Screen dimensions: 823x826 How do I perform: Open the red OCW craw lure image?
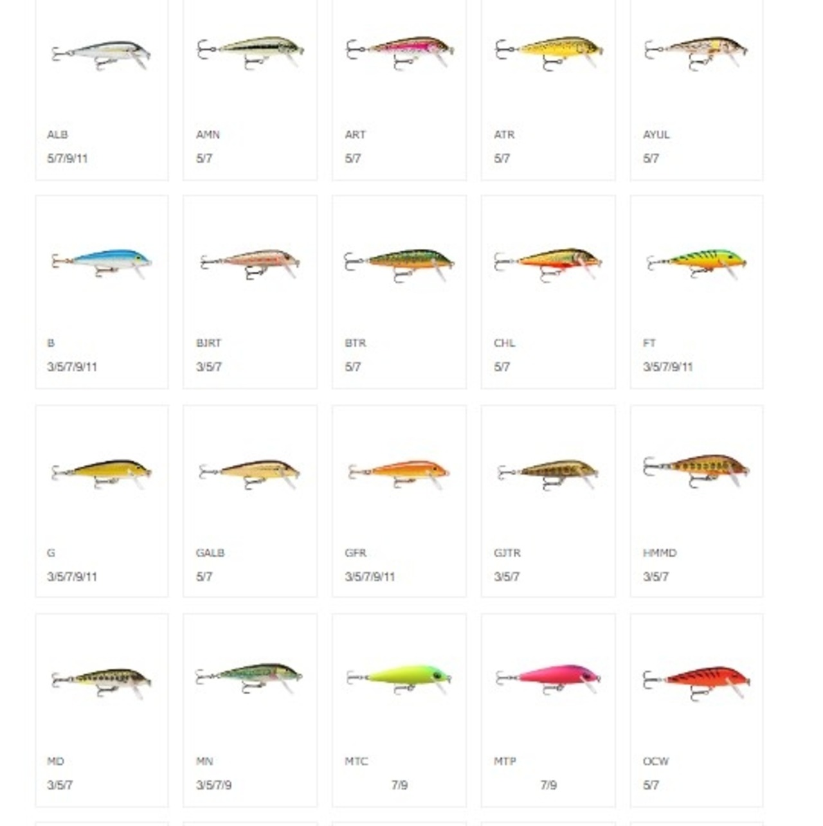[x=696, y=683]
